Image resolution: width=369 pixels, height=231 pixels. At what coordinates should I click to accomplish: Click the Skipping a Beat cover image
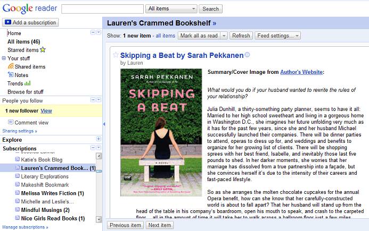(161, 132)
